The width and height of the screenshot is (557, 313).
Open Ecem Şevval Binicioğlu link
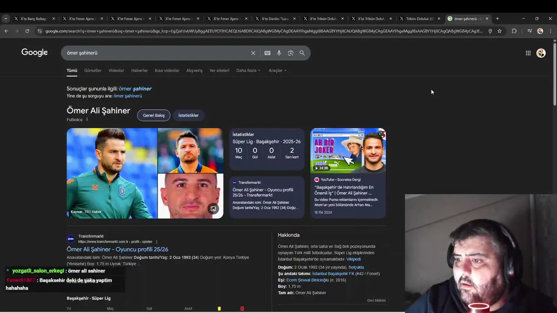[307, 280]
